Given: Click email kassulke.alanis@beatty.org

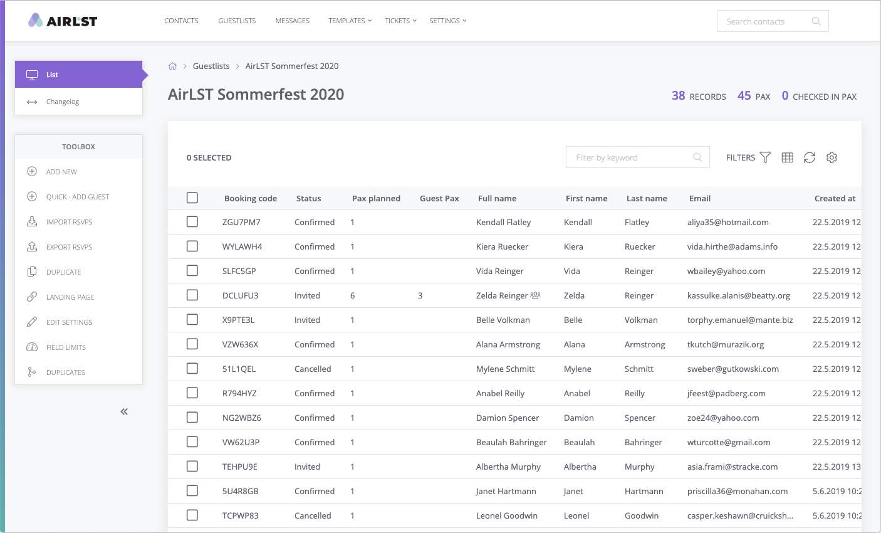Looking at the screenshot, I should pos(739,295).
